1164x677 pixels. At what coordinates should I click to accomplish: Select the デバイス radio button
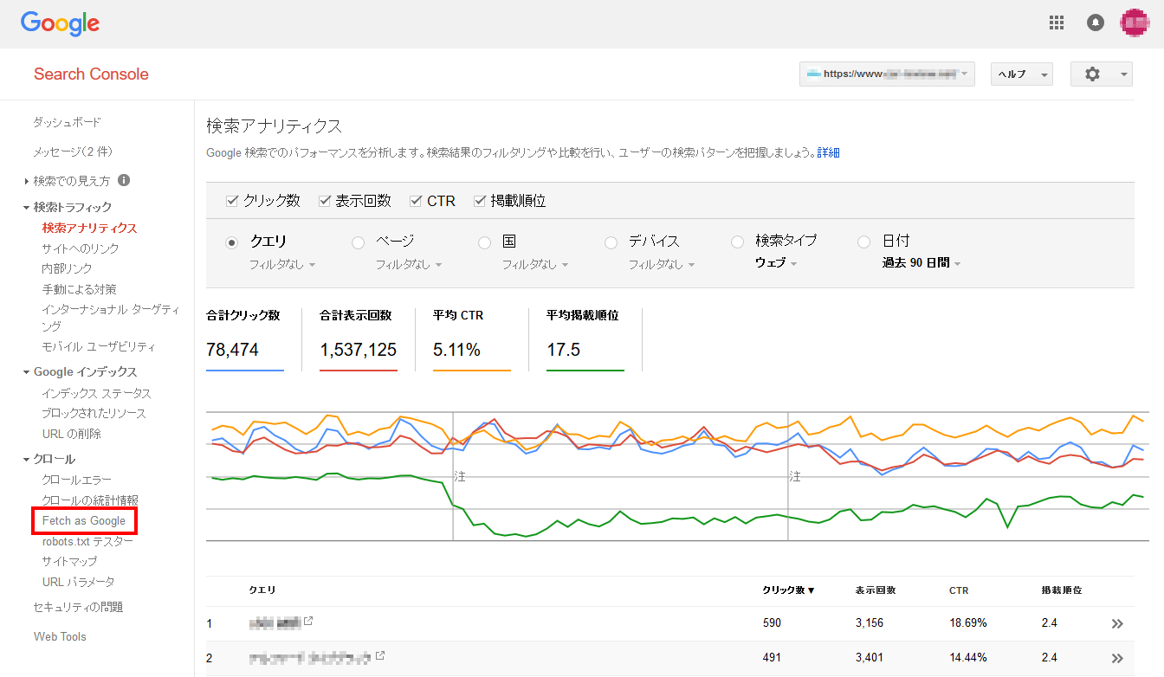point(611,243)
